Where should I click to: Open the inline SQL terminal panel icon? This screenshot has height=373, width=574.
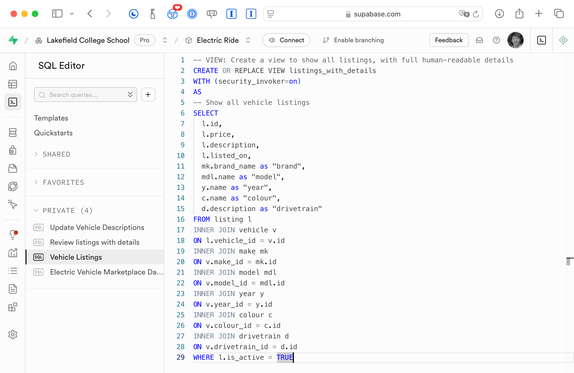click(x=541, y=40)
